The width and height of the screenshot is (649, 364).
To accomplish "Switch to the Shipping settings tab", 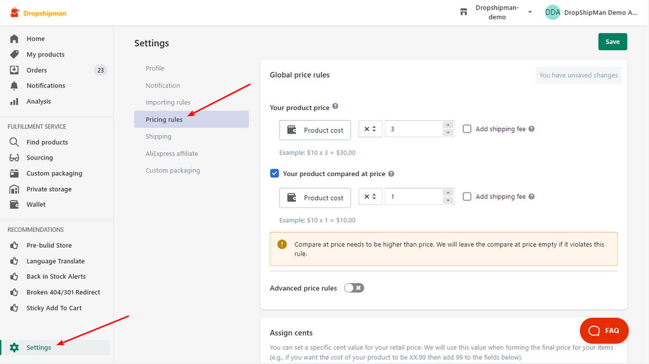I will [x=158, y=136].
